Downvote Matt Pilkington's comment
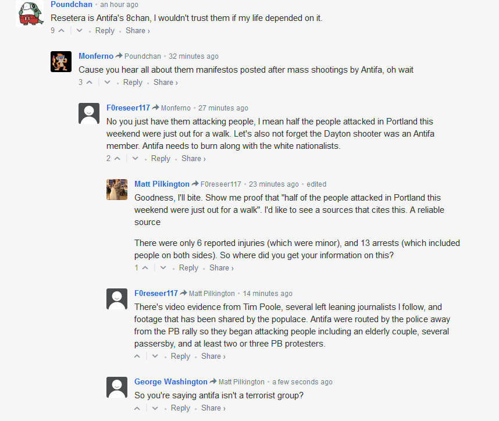 [163, 268]
